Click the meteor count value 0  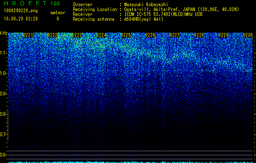[x=58, y=19]
